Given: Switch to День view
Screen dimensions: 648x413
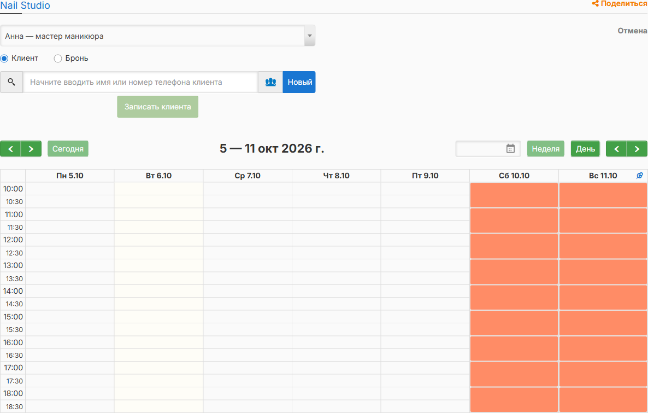Looking at the screenshot, I should [585, 149].
